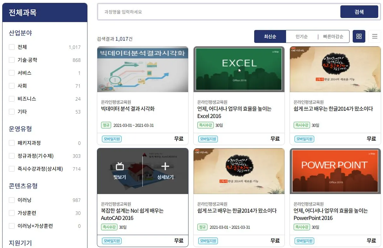Check the 이러닝+가상훈련 checkbox
Viewport: 383px width, 248px height.
(12, 226)
